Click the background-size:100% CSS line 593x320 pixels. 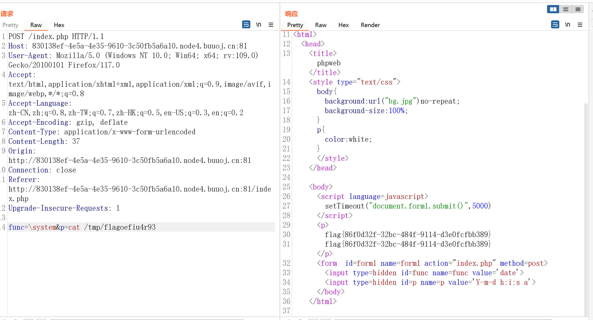pos(366,111)
